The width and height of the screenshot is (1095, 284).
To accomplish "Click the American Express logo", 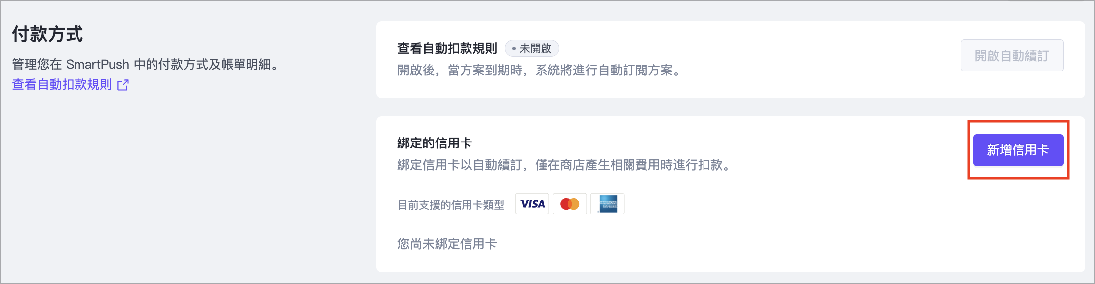I will [x=607, y=204].
